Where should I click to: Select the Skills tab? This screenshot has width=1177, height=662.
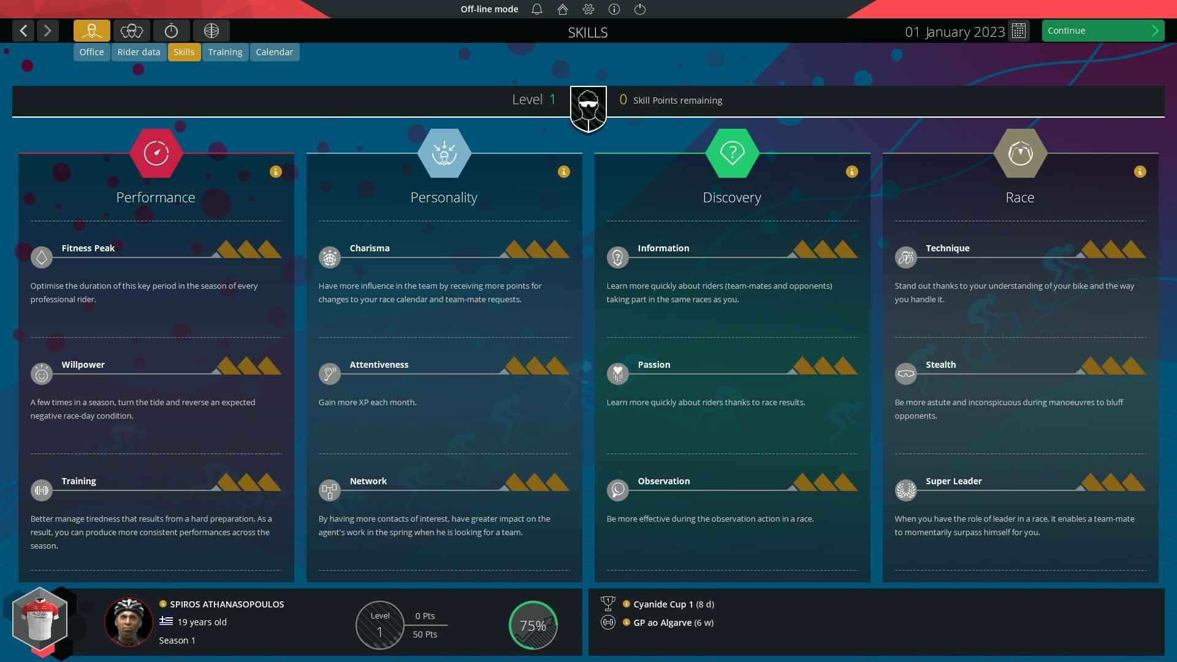(183, 51)
